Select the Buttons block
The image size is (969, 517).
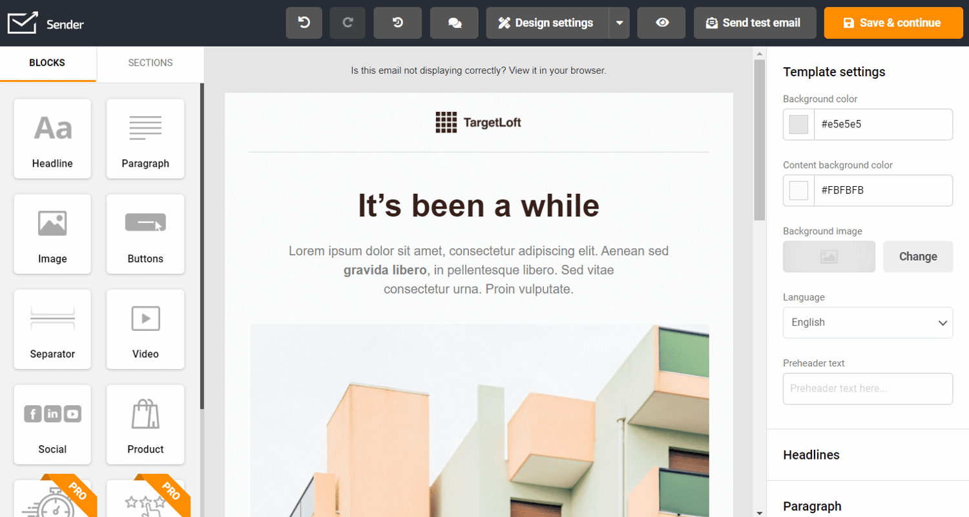(x=145, y=234)
